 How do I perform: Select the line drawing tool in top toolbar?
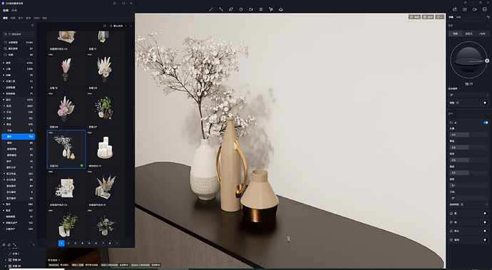pyautogui.click(x=211, y=9)
